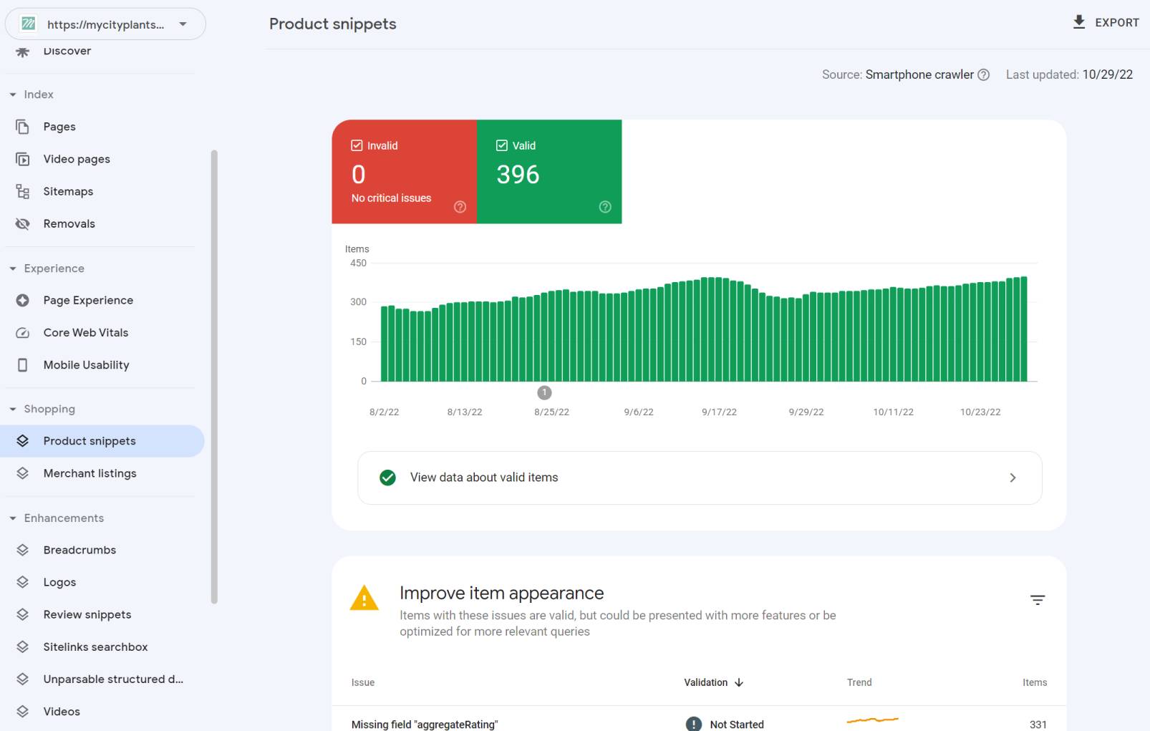The height and width of the screenshot is (731, 1150).
Task: Click the Sitemaps tree icon
Action: tap(23, 191)
